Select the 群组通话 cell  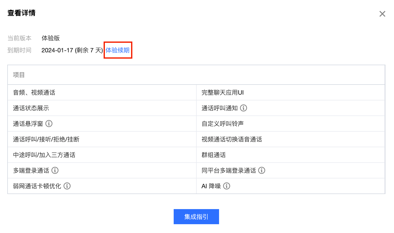click(214, 155)
